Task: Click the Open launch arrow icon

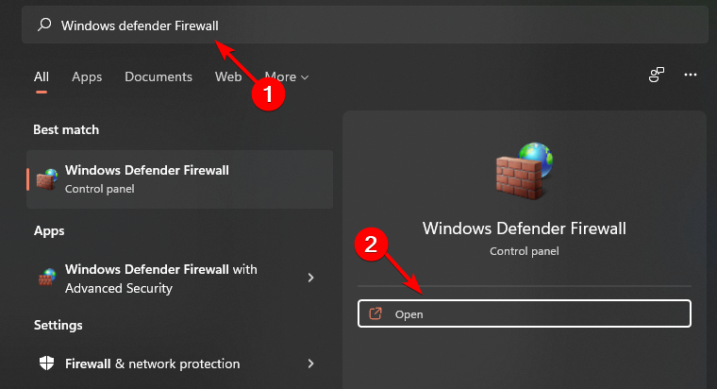Action: tap(375, 314)
